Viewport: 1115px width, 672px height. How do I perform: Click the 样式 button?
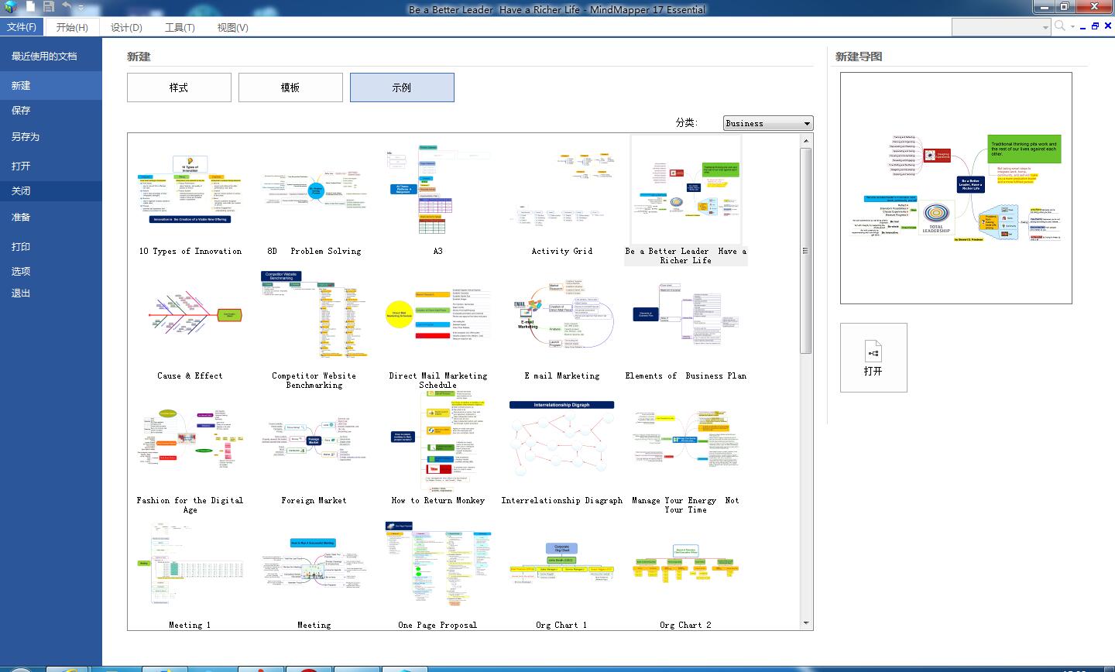point(179,87)
